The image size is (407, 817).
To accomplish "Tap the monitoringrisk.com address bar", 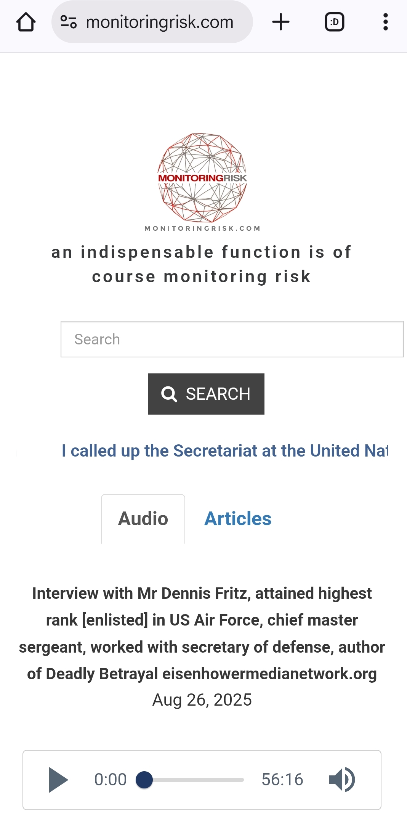I will (160, 22).
